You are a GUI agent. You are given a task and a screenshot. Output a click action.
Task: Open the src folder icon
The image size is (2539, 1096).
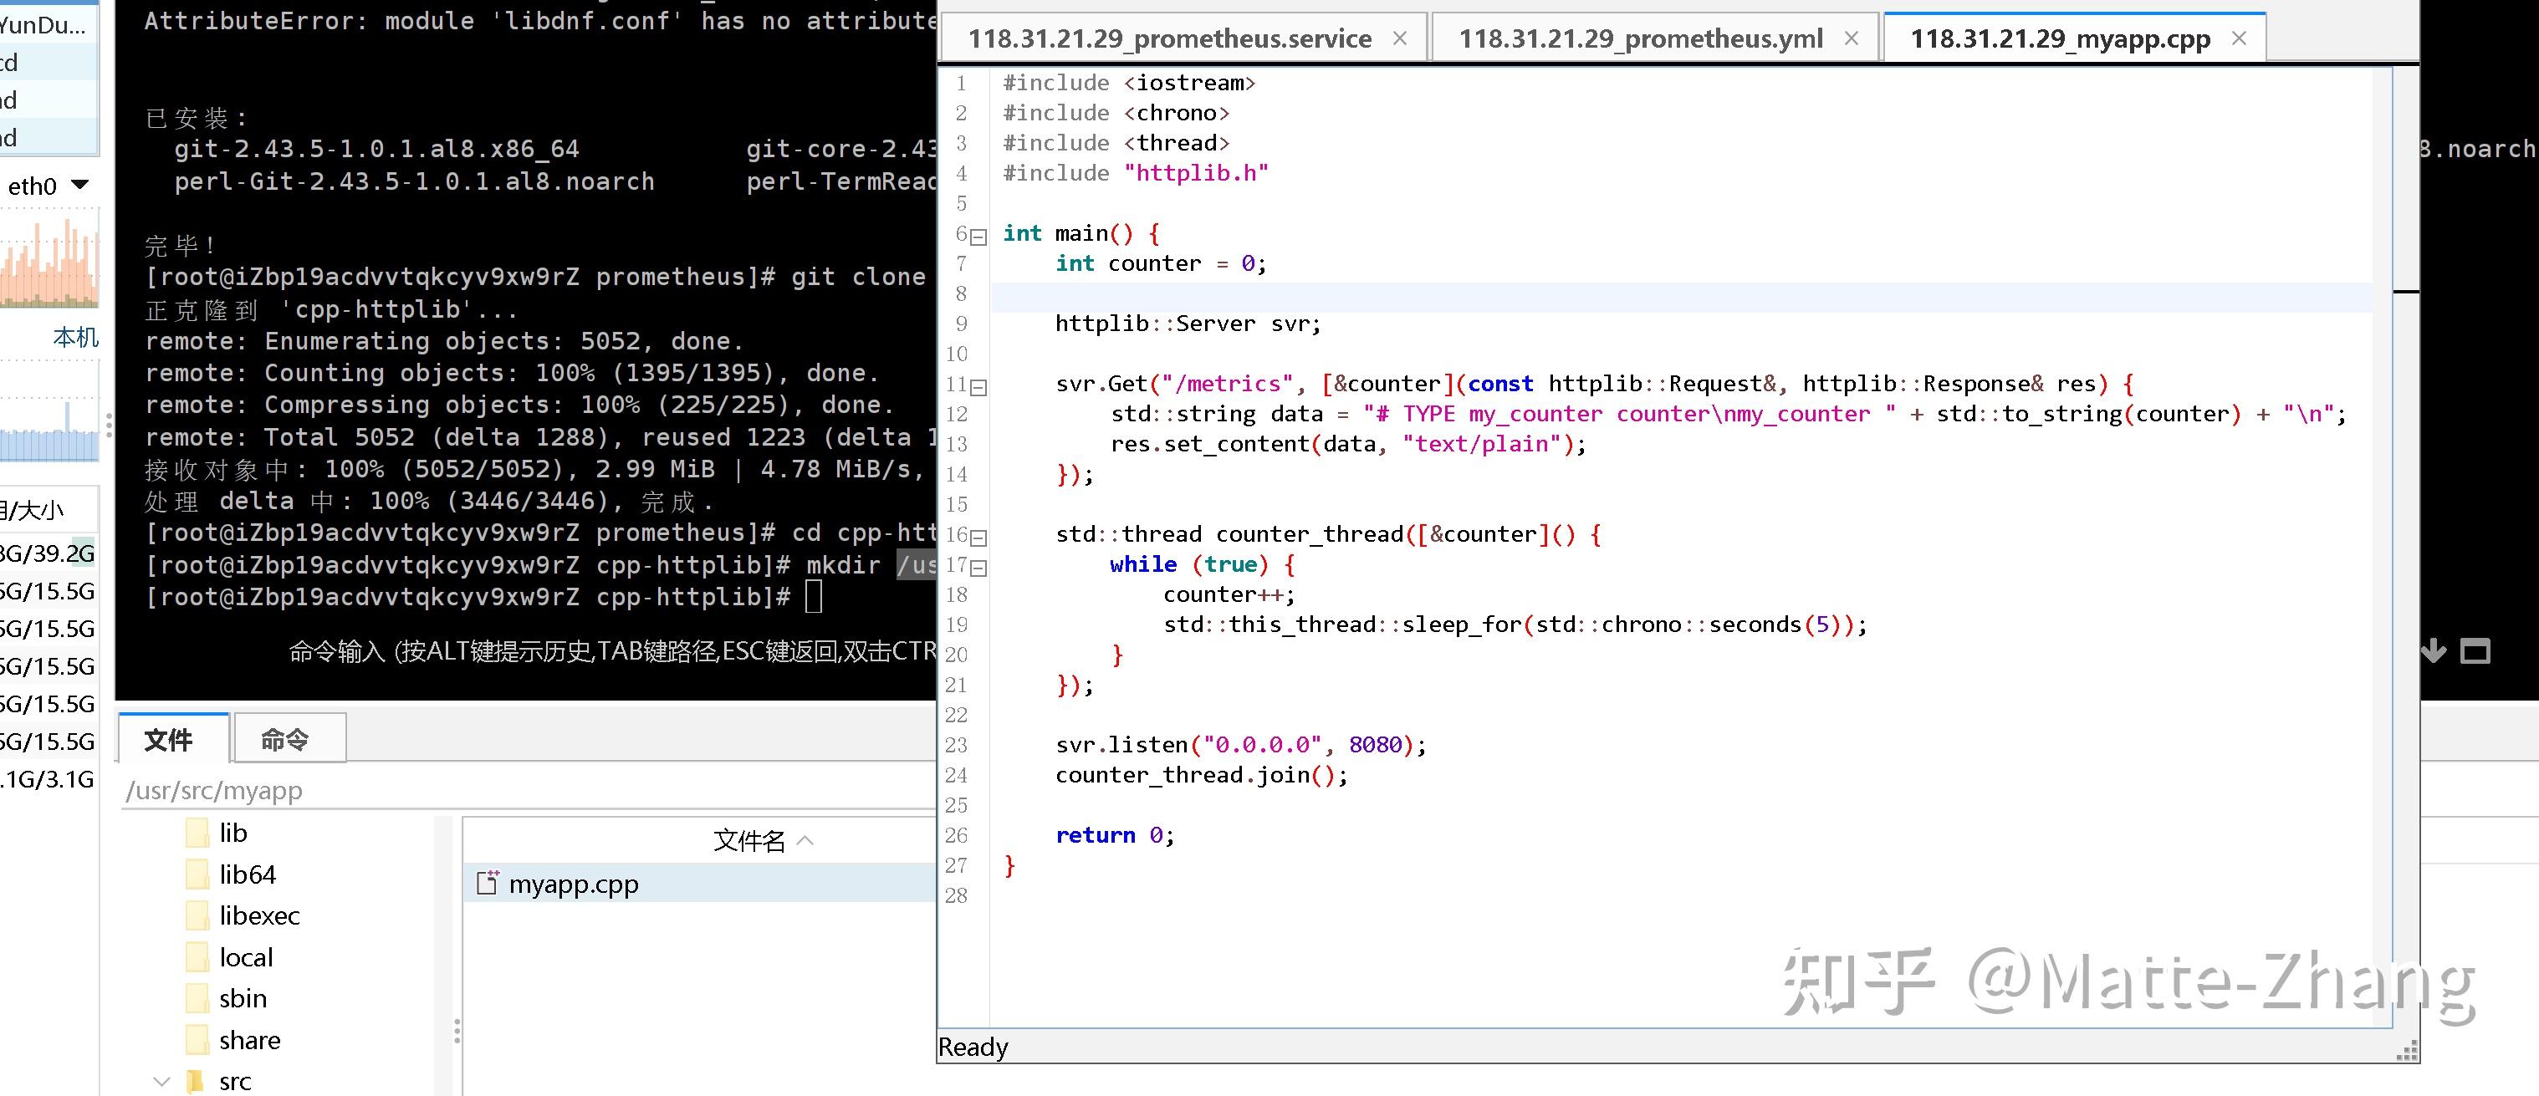click(197, 1080)
